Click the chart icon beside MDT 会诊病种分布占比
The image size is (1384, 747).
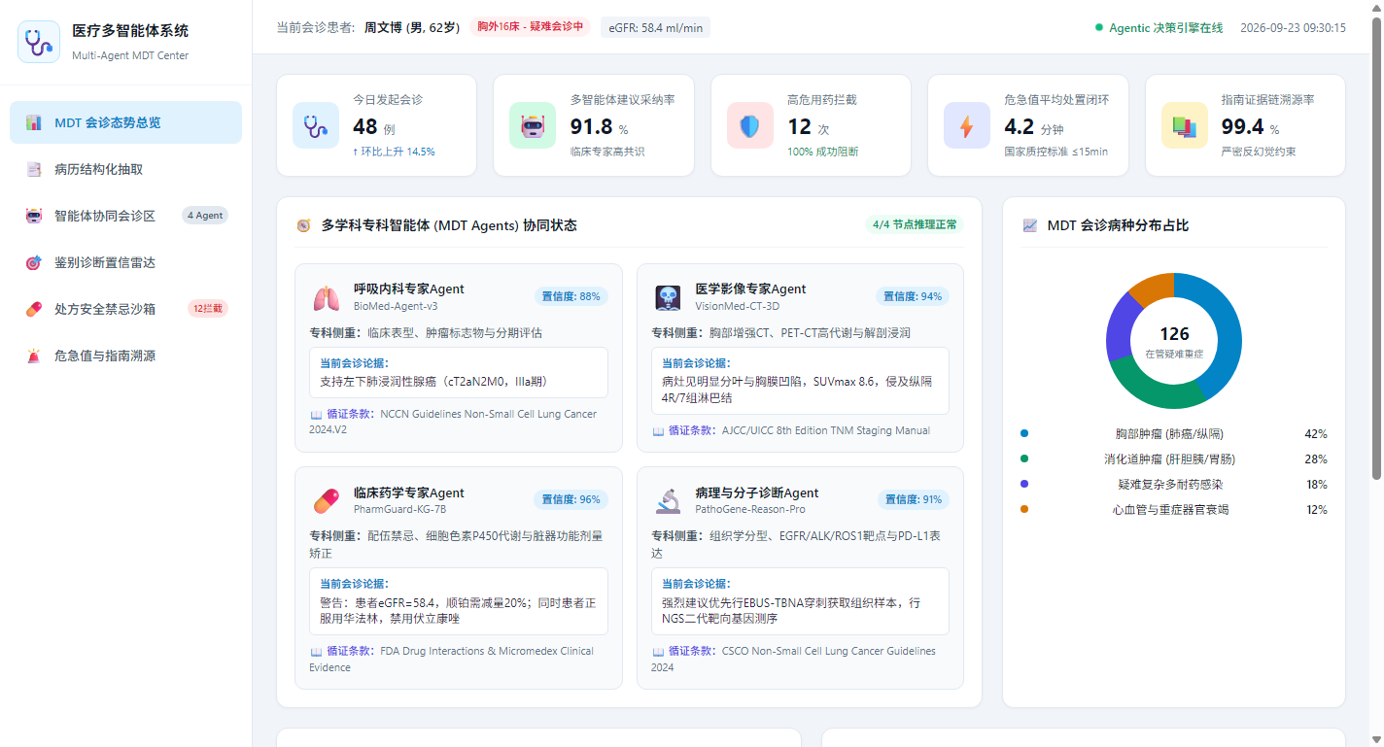coord(1030,225)
